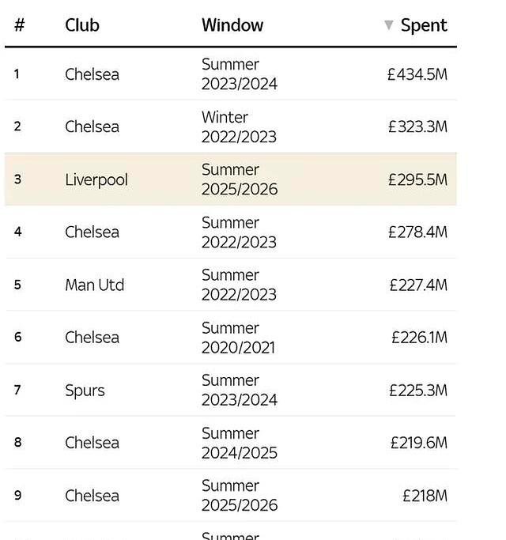The height and width of the screenshot is (540, 506).
Task: Select Chelsea in the rank 1 row
Action: [92, 74]
